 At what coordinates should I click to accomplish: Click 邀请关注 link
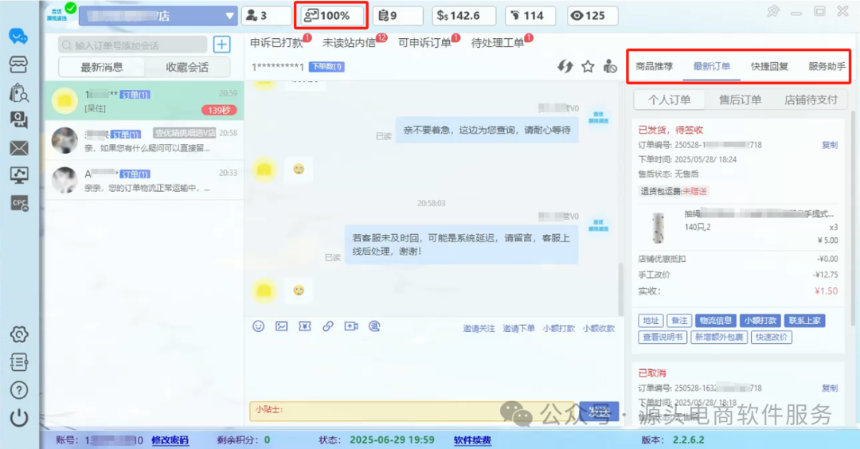(479, 328)
